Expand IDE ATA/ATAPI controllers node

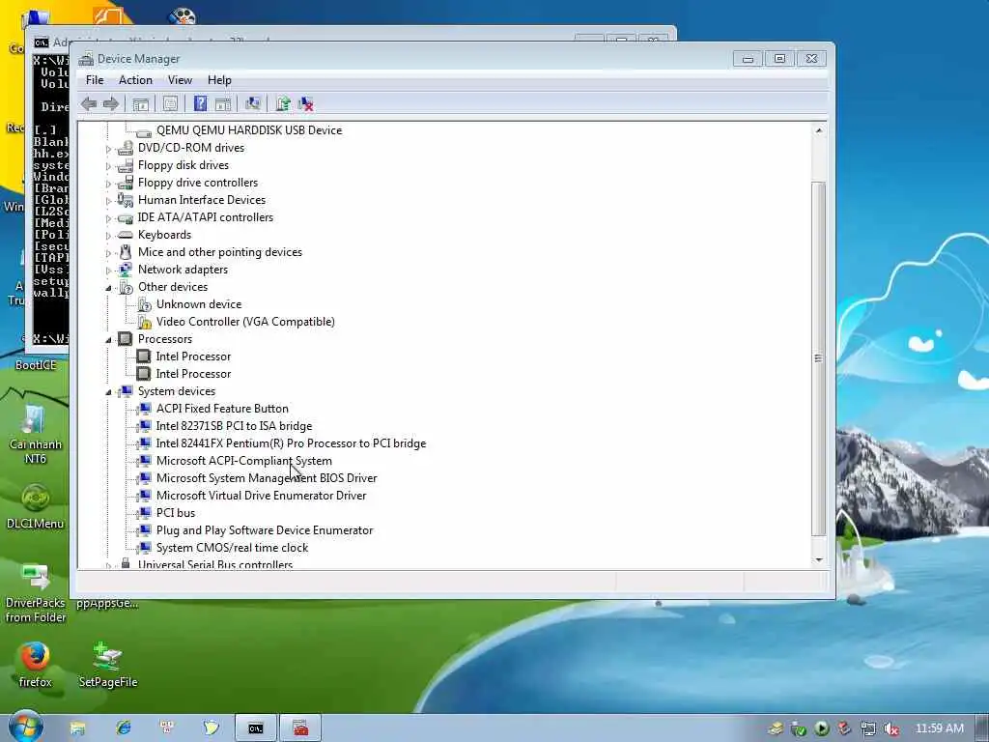108,218
